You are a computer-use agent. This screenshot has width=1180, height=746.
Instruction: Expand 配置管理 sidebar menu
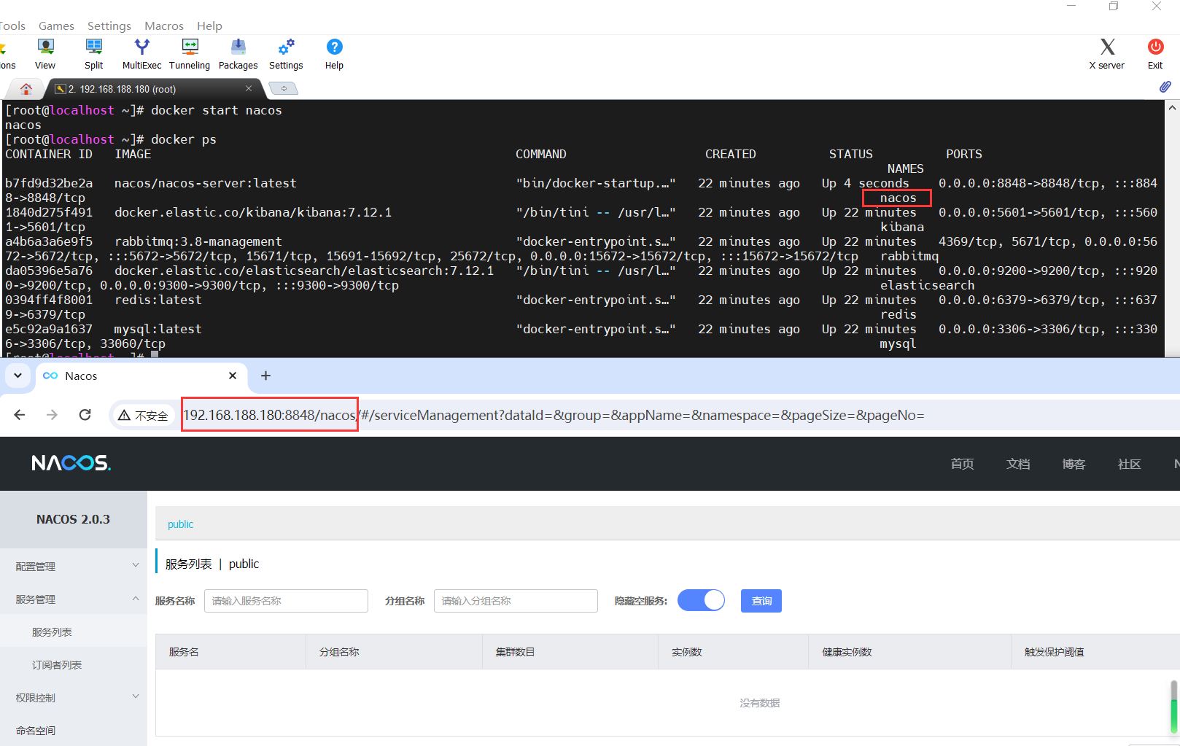pyautogui.click(x=74, y=566)
